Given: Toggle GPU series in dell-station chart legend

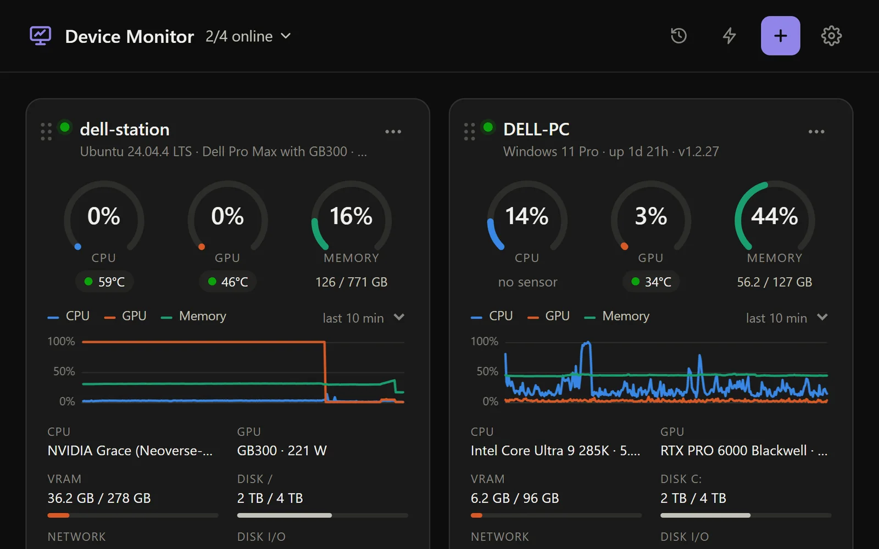Looking at the screenshot, I should click(125, 316).
